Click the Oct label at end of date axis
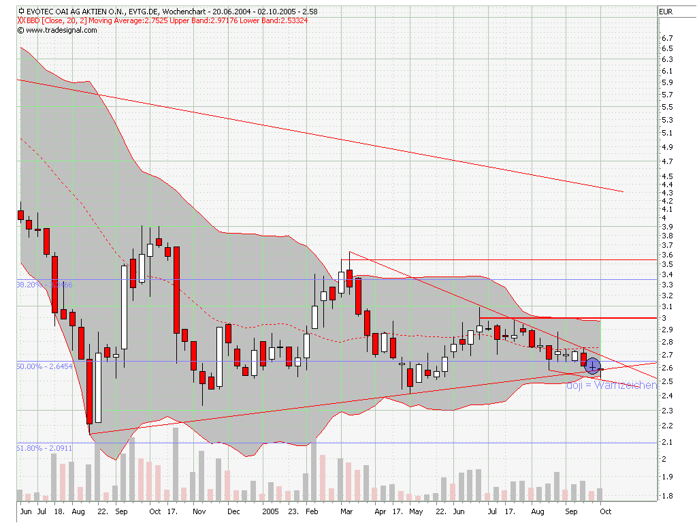 tap(606, 510)
